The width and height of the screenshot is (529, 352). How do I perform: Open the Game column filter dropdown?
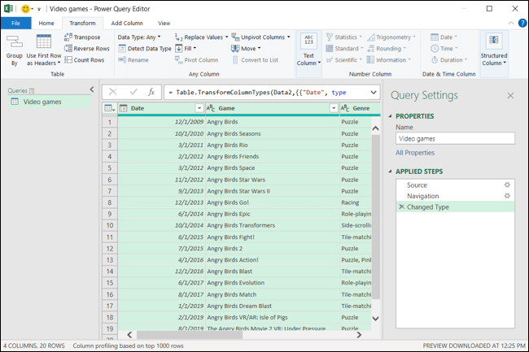[334, 108]
